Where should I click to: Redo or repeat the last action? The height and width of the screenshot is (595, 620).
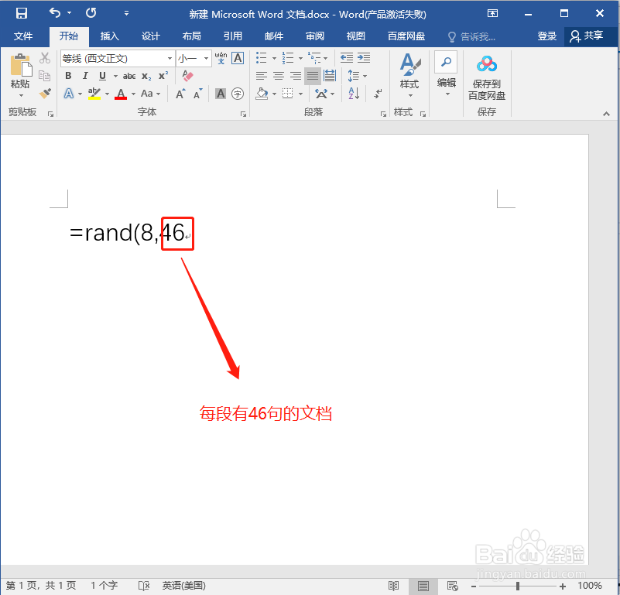91,13
